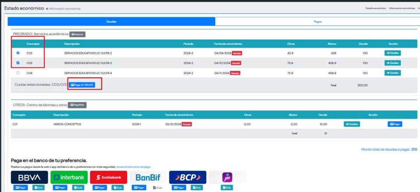The height and width of the screenshot is (192, 420).
Task: Open the 'revisa el instructivo de pago' link
Action: [134, 167]
